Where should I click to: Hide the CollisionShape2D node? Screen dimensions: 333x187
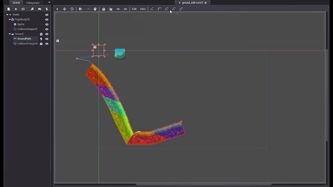click(47, 29)
